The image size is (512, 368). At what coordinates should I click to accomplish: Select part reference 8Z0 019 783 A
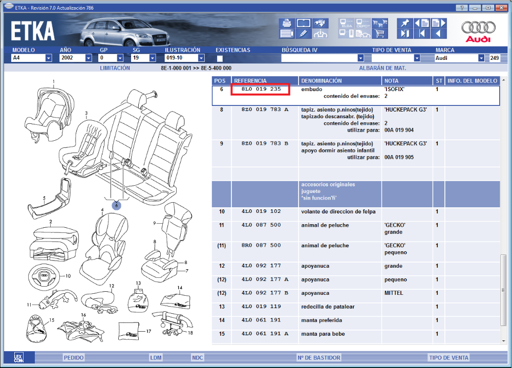(x=265, y=110)
